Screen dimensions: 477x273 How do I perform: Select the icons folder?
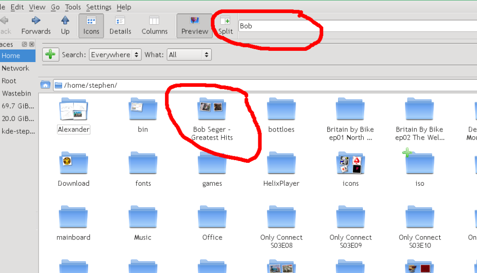coord(351,169)
